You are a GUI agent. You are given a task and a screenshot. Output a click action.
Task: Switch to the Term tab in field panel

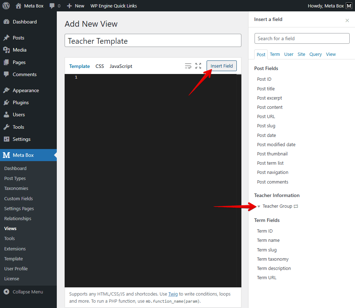point(275,54)
